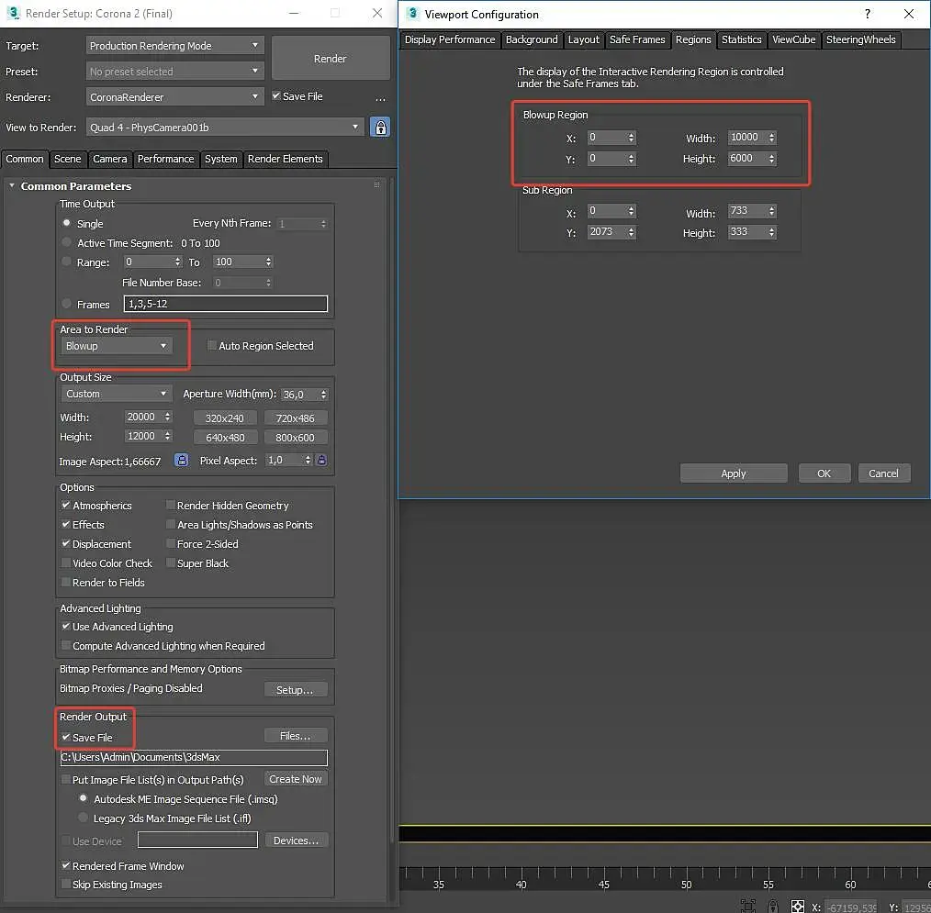Select the Active Time Segment radio button
This screenshot has width=931, height=913.
click(66, 242)
